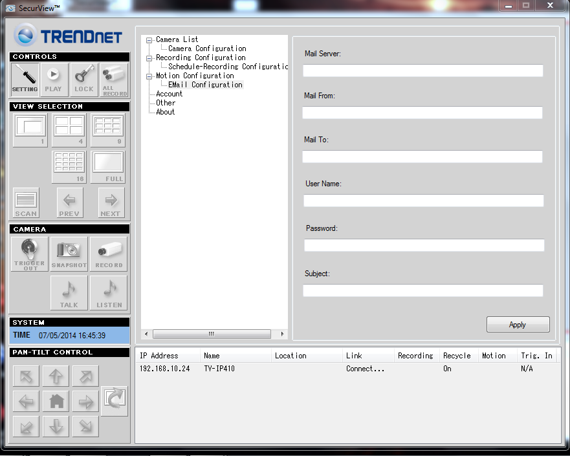Select camera row 192.168.10.24
The width and height of the screenshot is (570, 456).
click(347, 369)
